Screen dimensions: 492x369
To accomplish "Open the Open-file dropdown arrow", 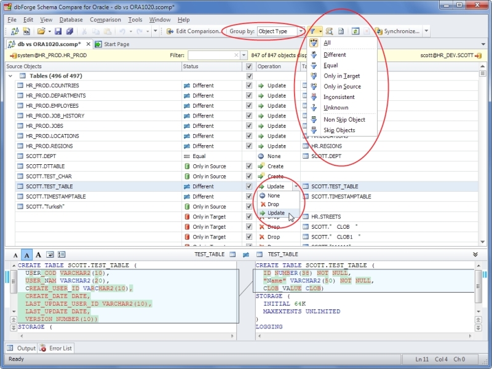I will (50, 31).
